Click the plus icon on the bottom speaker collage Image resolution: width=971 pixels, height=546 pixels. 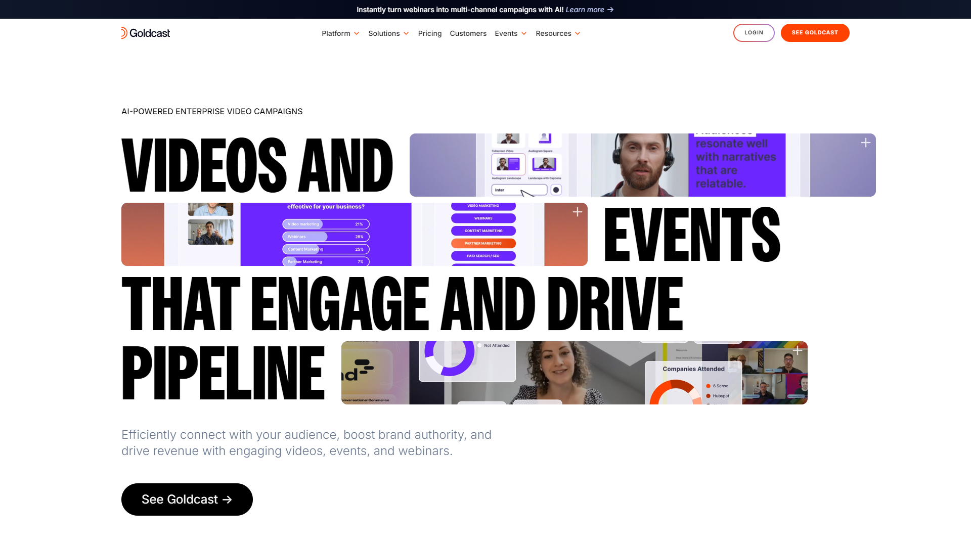(x=797, y=350)
